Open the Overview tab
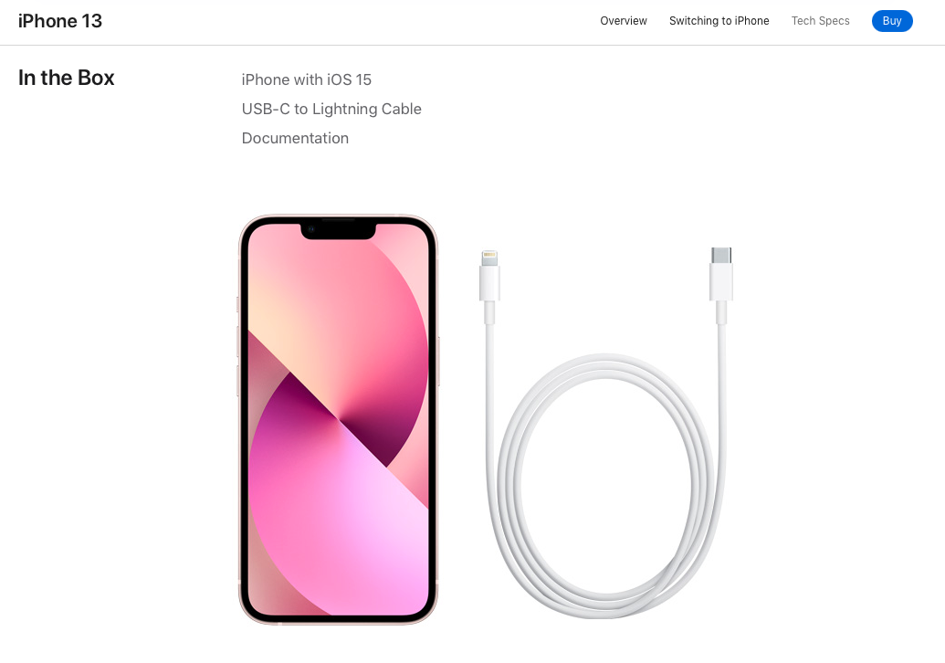Viewport: 945px width, 663px height. (x=624, y=21)
